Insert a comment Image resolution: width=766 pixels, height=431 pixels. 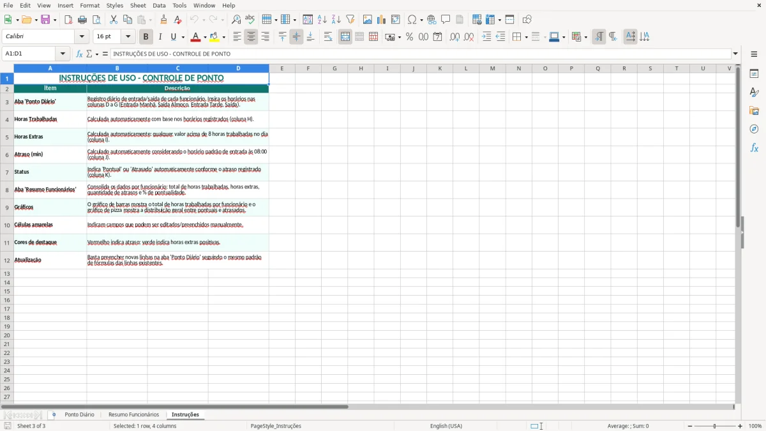click(446, 20)
